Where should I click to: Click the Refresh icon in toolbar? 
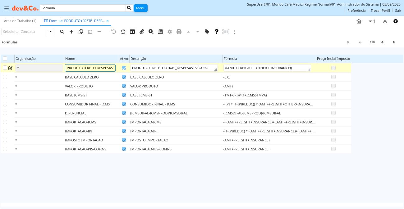123,32
